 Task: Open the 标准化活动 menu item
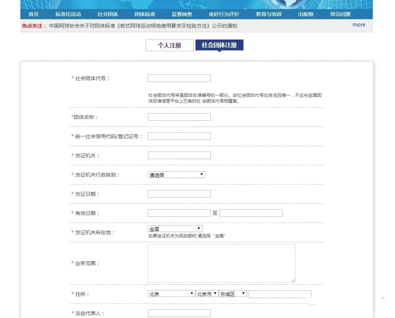pyautogui.click(x=68, y=14)
